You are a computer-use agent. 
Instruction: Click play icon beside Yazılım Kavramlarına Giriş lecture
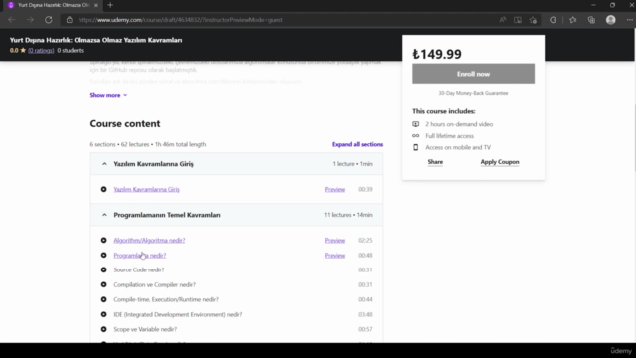tap(103, 189)
